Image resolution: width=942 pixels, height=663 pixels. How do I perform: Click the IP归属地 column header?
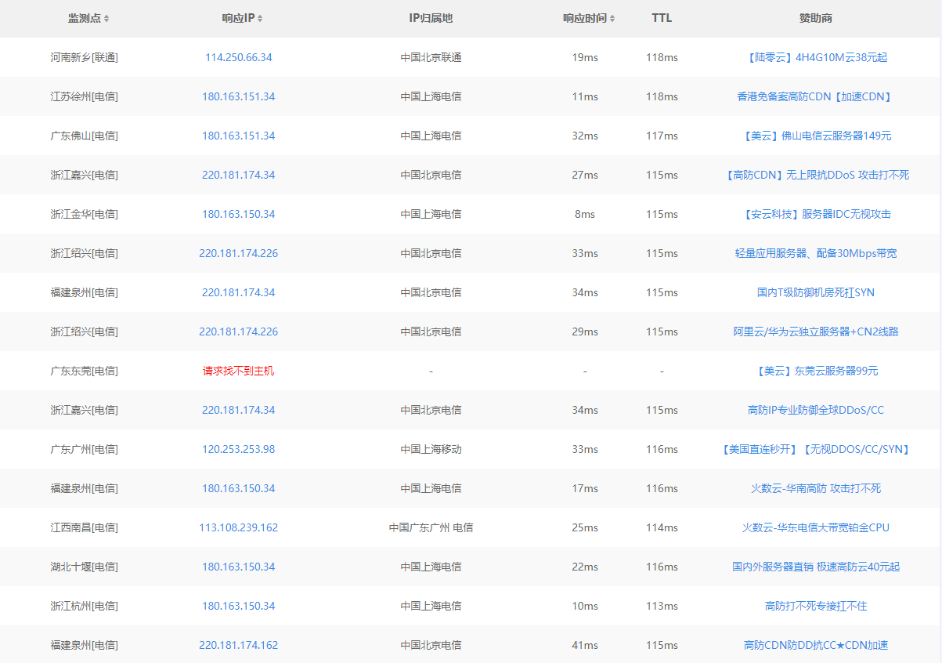click(431, 18)
